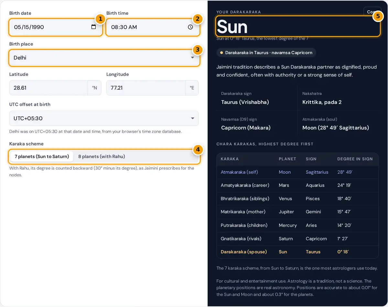Click the Gnatikaraka (rivals) row label
Image resolution: width=388 pixels, height=307 pixels.
[241, 239]
